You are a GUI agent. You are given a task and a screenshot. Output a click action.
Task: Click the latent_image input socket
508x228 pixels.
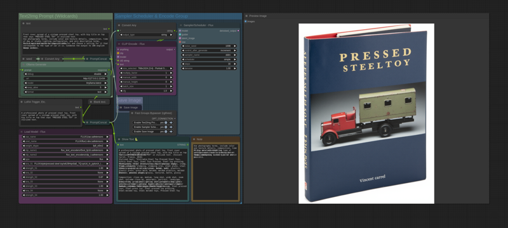180,38
